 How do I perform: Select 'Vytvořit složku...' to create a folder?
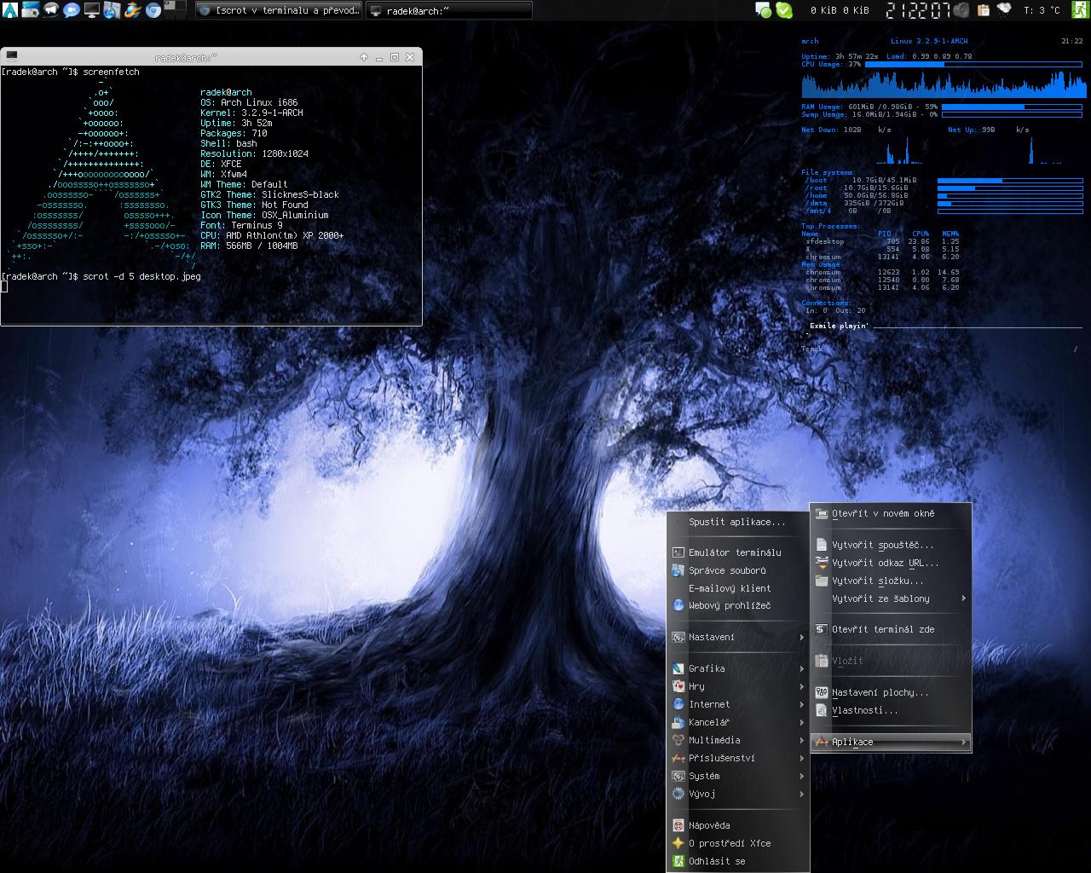(891, 581)
